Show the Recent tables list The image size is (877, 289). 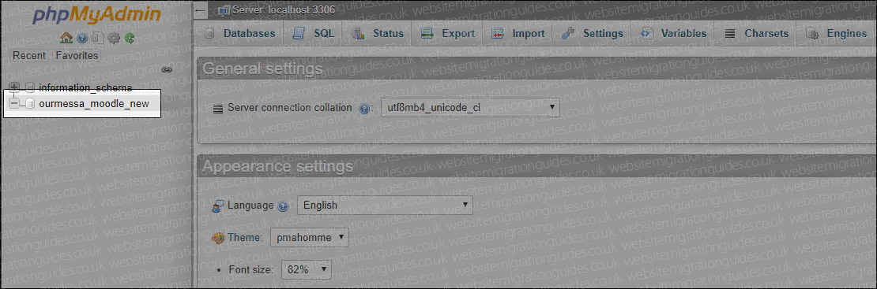pos(29,55)
